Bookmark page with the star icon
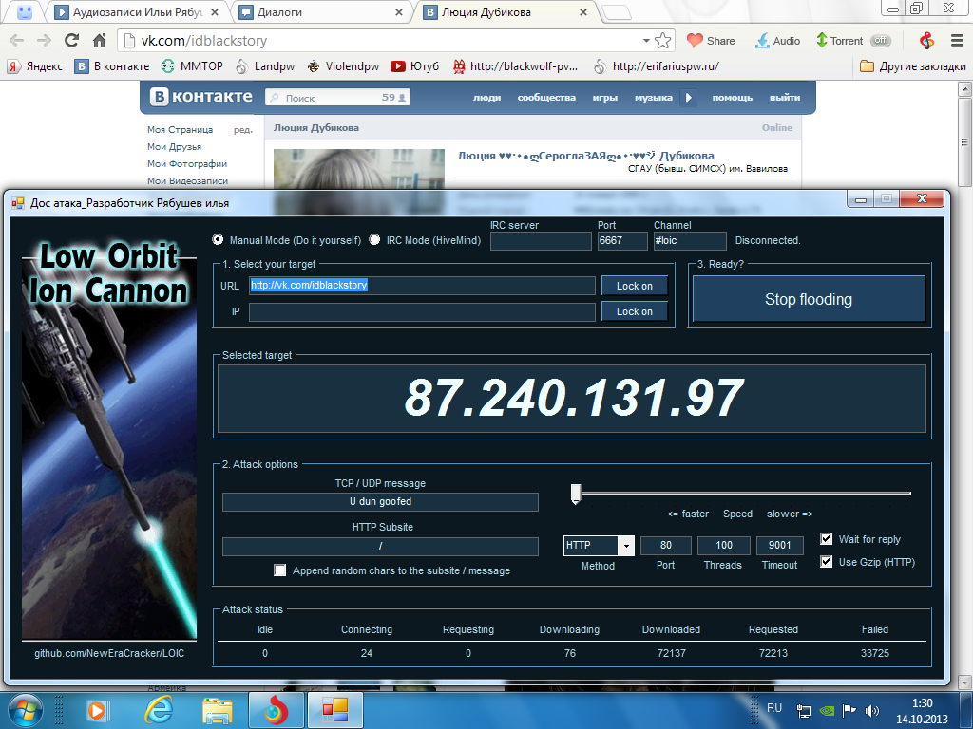 pos(662,41)
